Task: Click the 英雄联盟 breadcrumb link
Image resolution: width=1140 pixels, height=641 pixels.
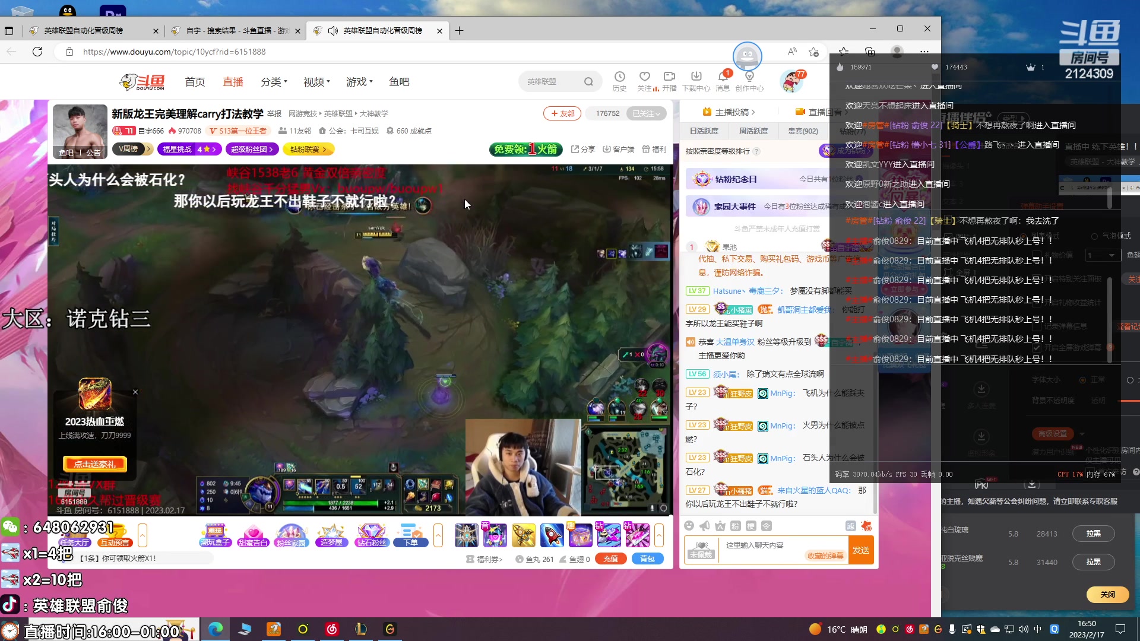Action: click(x=338, y=113)
